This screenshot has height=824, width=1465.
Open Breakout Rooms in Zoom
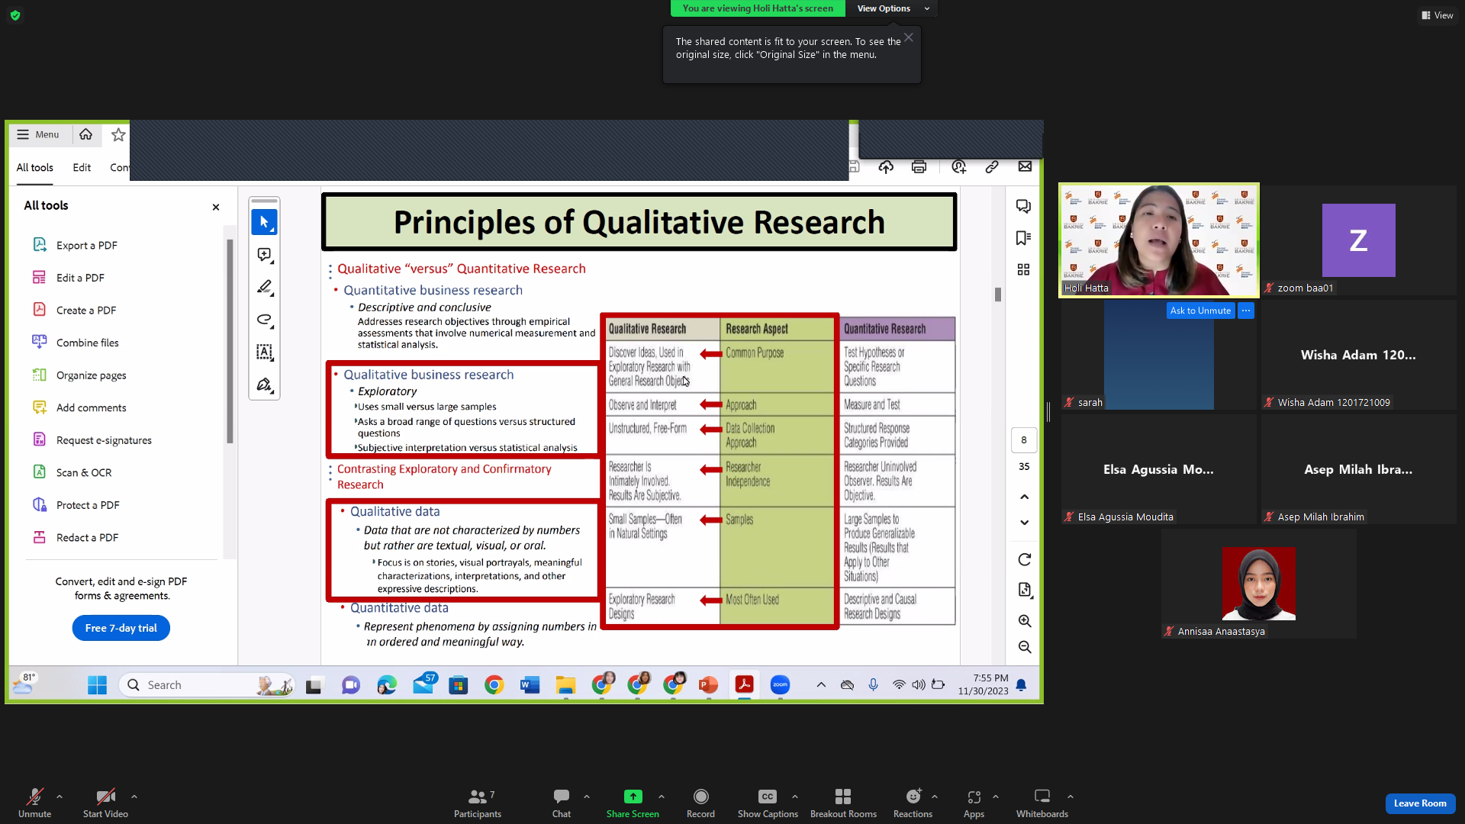(x=843, y=803)
